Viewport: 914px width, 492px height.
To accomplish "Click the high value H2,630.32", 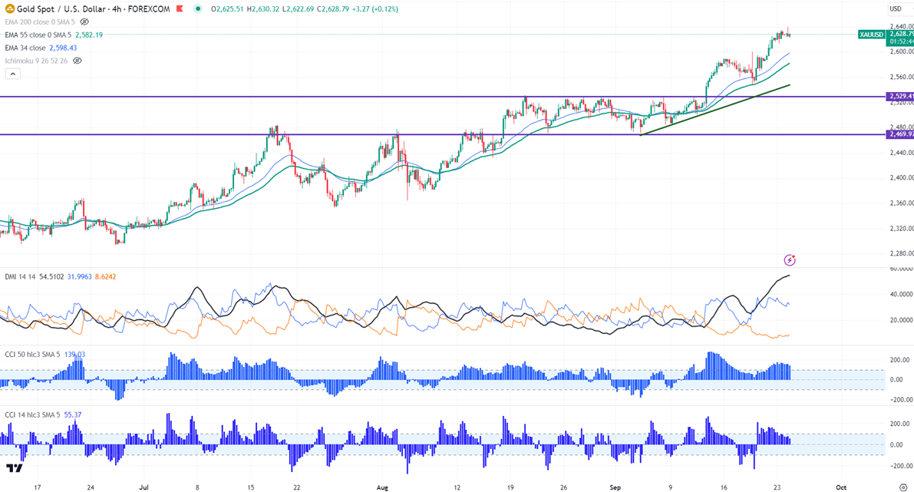I will point(263,9).
